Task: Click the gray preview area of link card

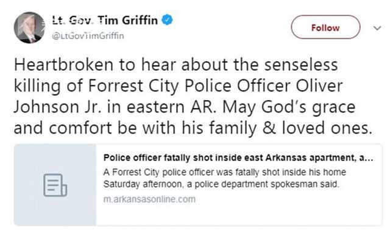Action: (55, 185)
